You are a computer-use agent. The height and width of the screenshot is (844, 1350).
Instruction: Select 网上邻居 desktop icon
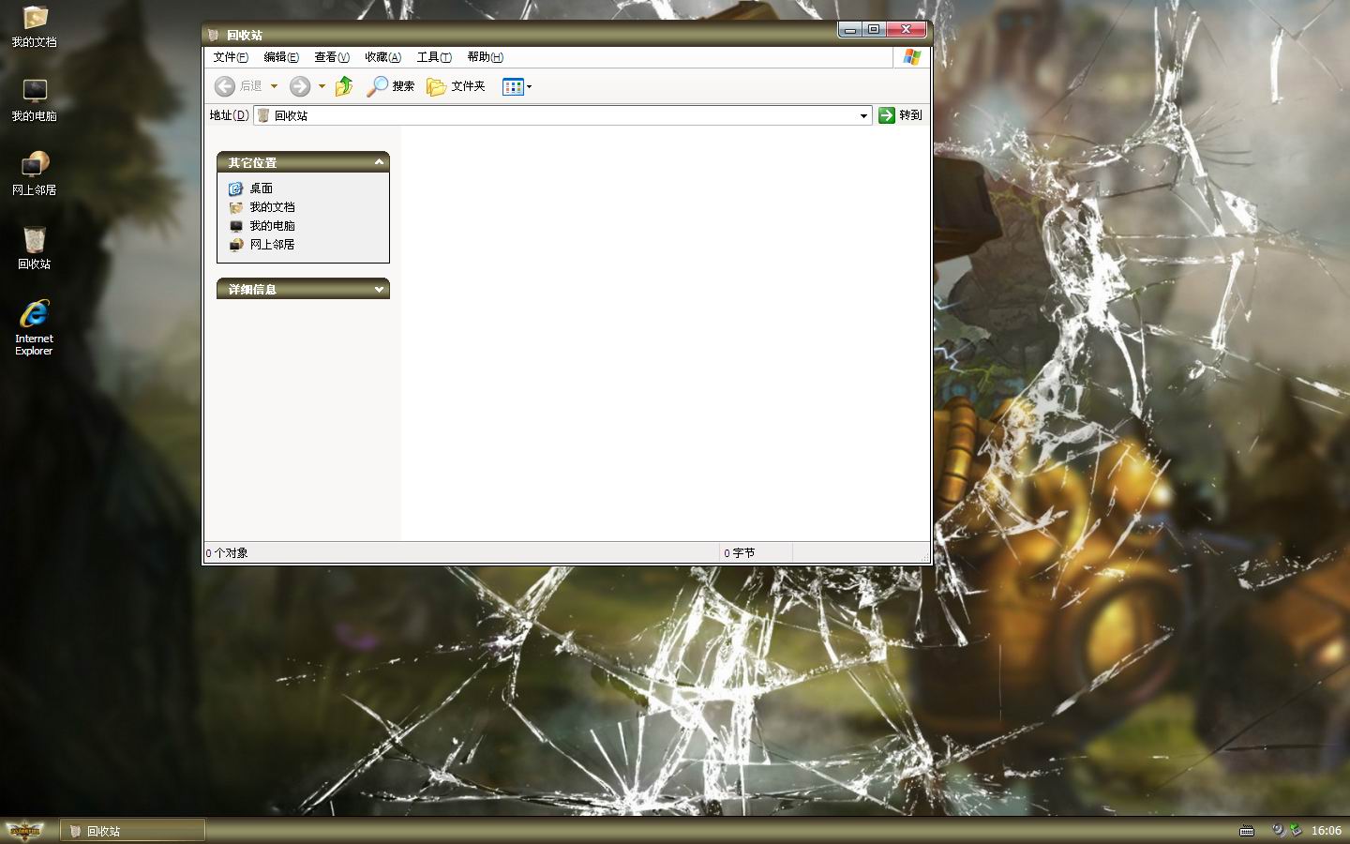pyautogui.click(x=34, y=173)
